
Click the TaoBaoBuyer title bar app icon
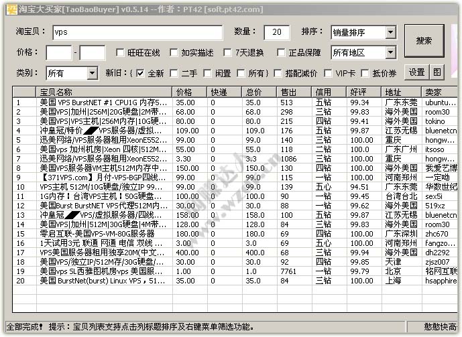pyautogui.click(x=12, y=9)
